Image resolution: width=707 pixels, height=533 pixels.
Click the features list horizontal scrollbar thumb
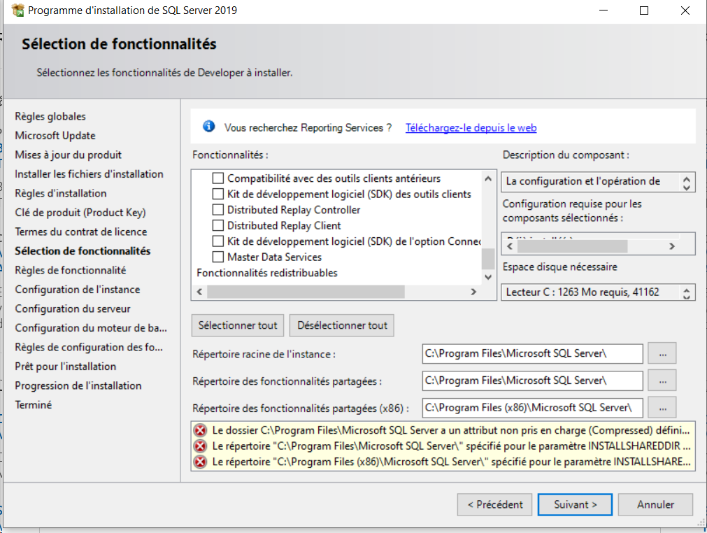pyautogui.click(x=306, y=292)
